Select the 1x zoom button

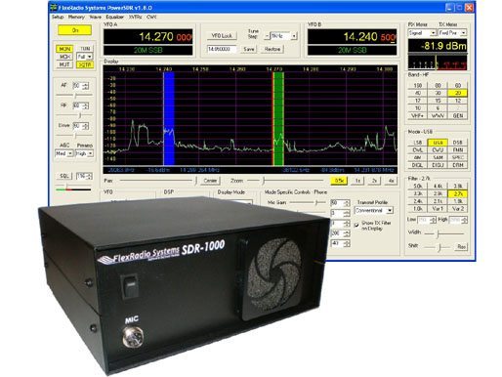(357, 181)
